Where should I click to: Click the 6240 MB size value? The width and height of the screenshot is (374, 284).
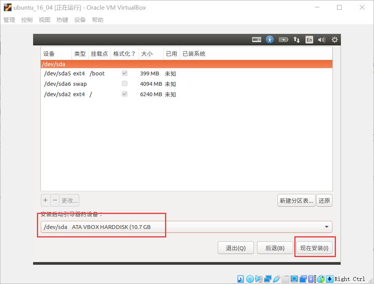151,94
